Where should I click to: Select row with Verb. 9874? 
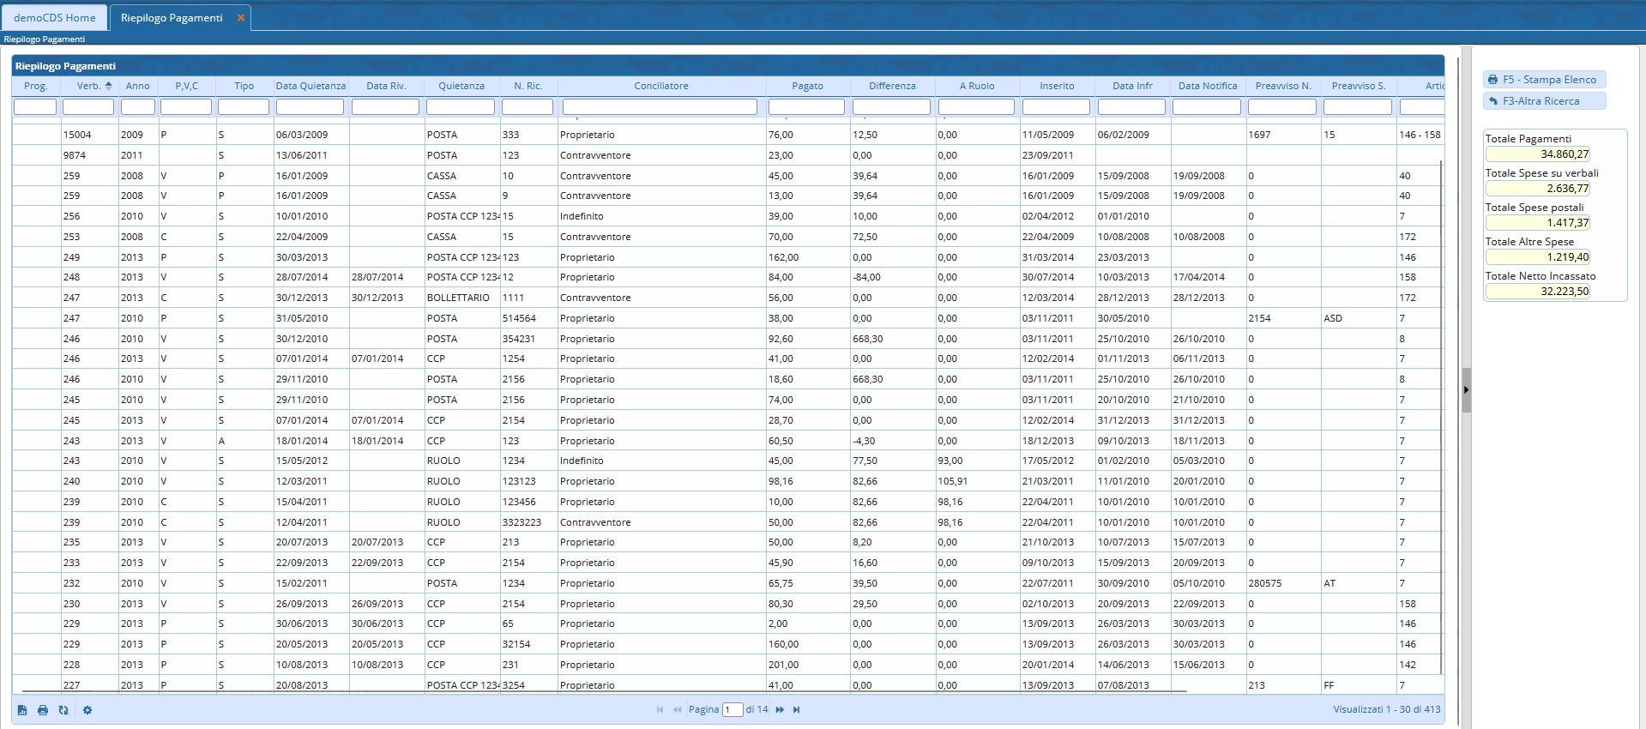pyautogui.click(x=727, y=155)
